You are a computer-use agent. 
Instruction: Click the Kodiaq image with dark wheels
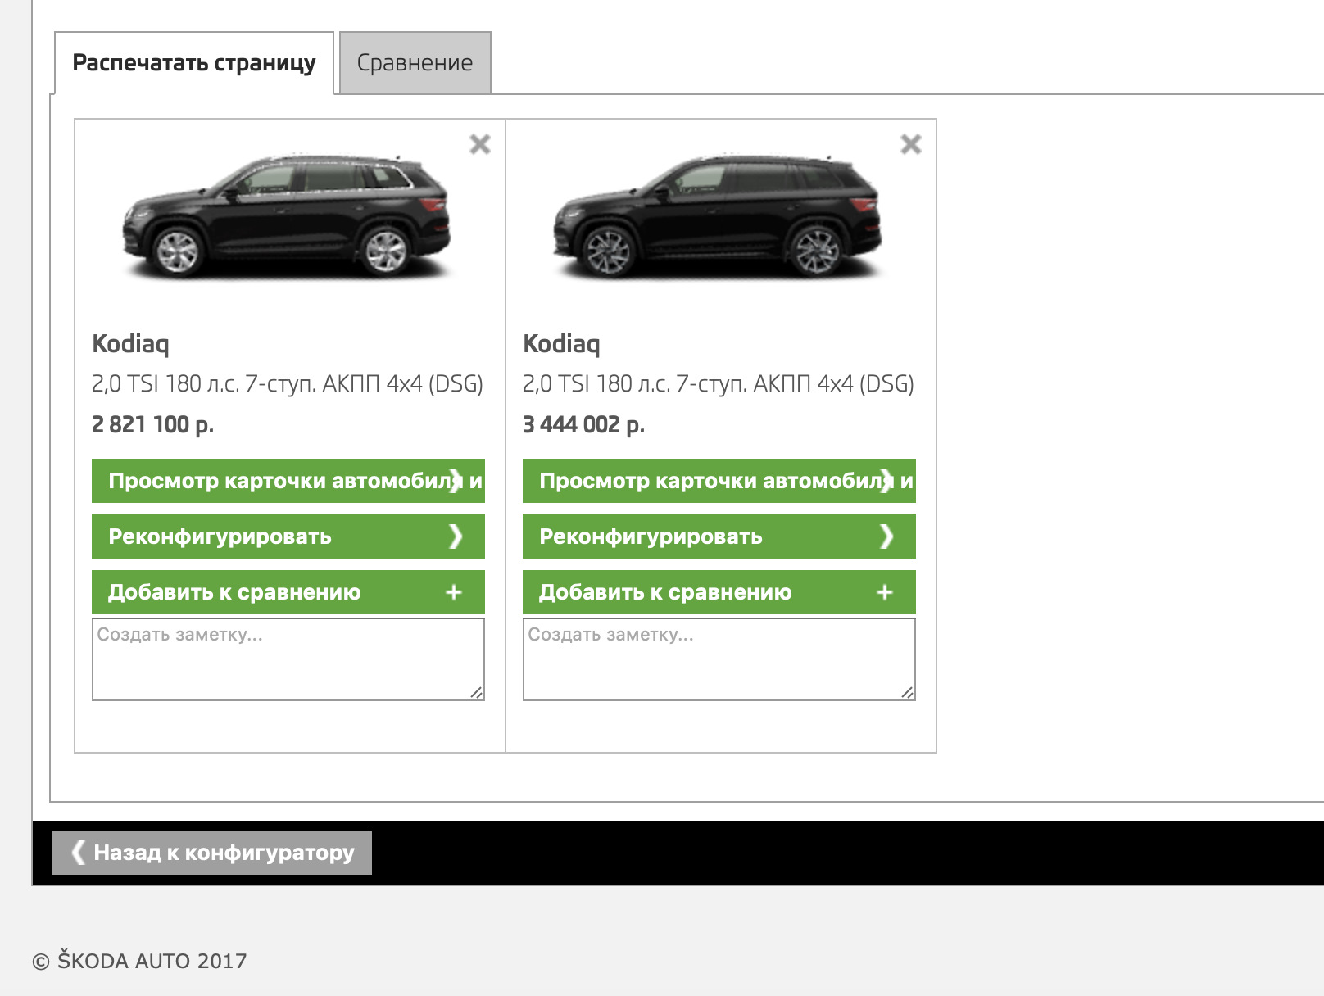(718, 215)
